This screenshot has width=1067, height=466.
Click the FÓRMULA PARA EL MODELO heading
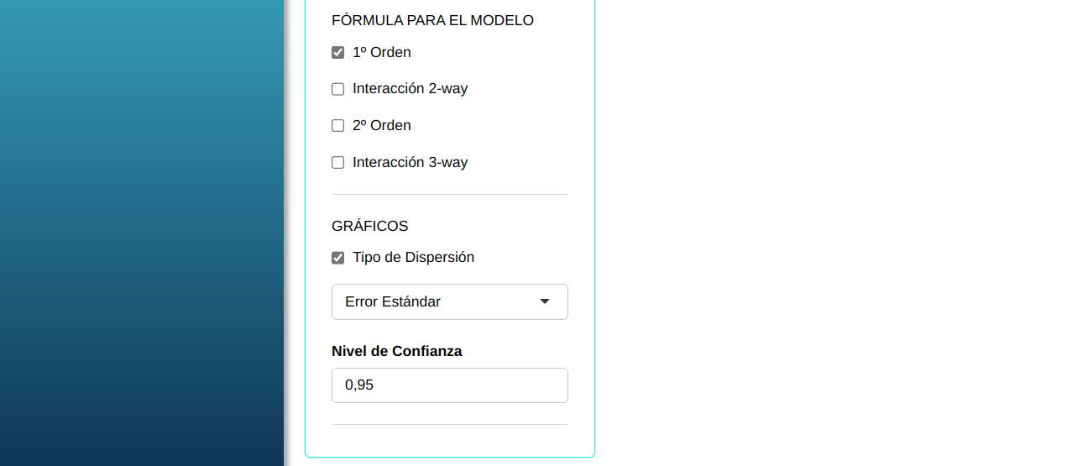click(x=432, y=20)
